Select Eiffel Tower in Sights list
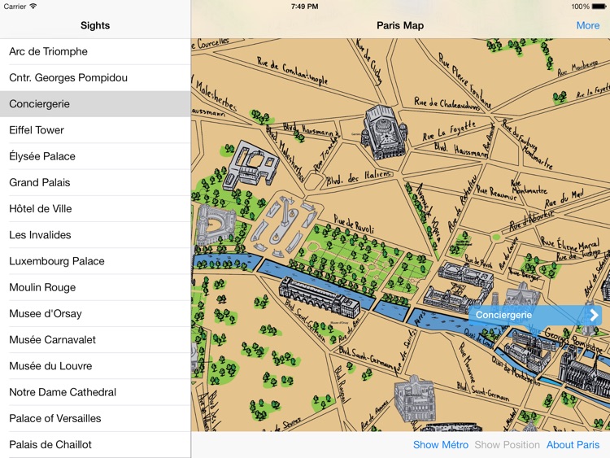610x458 pixels. point(95,130)
